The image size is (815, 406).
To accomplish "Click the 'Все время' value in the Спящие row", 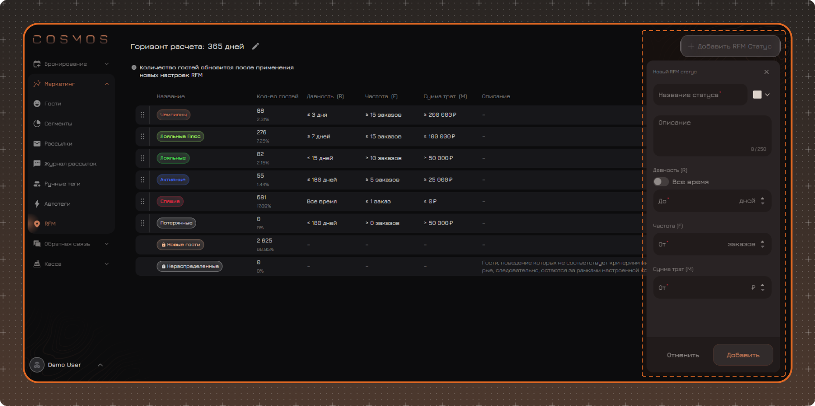I will coord(322,201).
